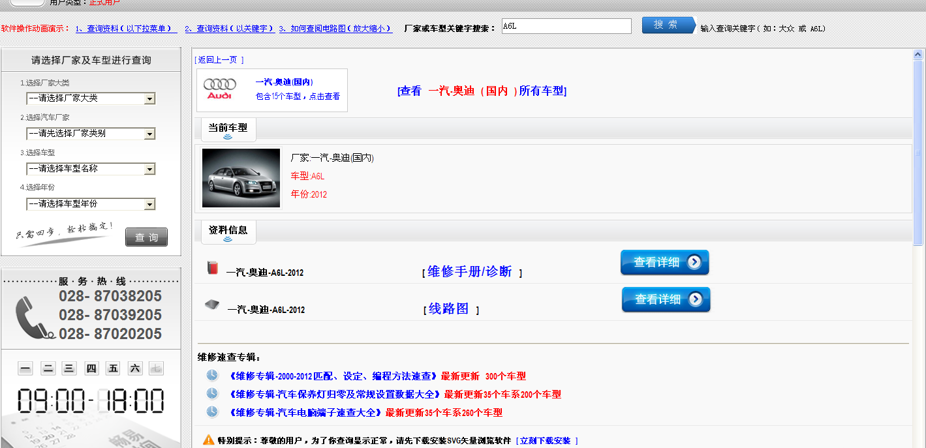Click the 返回上一页 link
Viewport: 926px width, 448px height.
pyautogui.click(x=219, y=59)
